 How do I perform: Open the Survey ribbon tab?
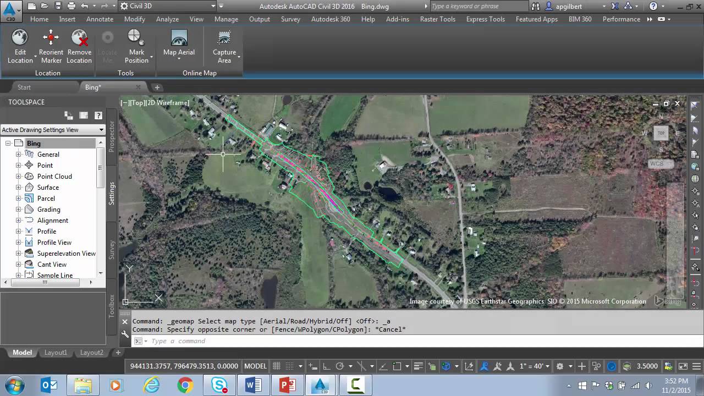point(290,19)
